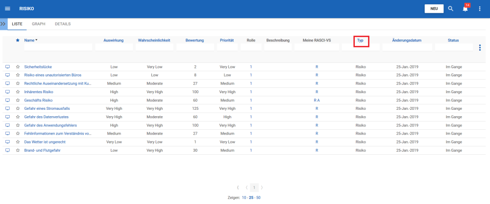The image size is (490, 204).
Task: Jump to the first page arrow
Action: (238, 187)
